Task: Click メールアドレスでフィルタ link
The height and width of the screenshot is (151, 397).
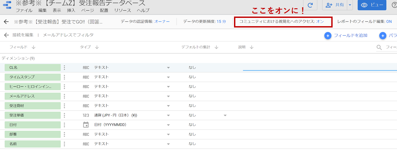Action: [x=68, y=35]
